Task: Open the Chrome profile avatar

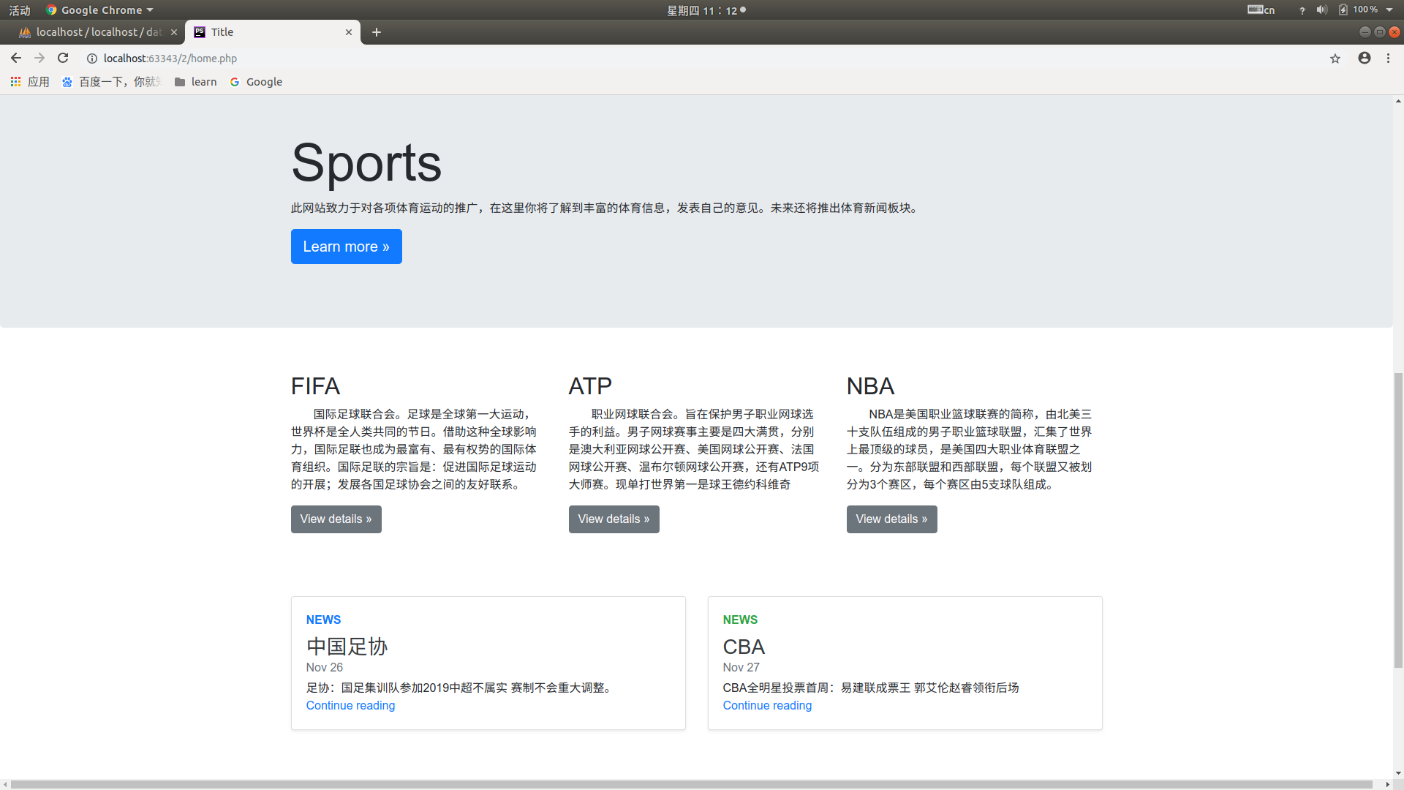Action: (x=1365, y=58)
